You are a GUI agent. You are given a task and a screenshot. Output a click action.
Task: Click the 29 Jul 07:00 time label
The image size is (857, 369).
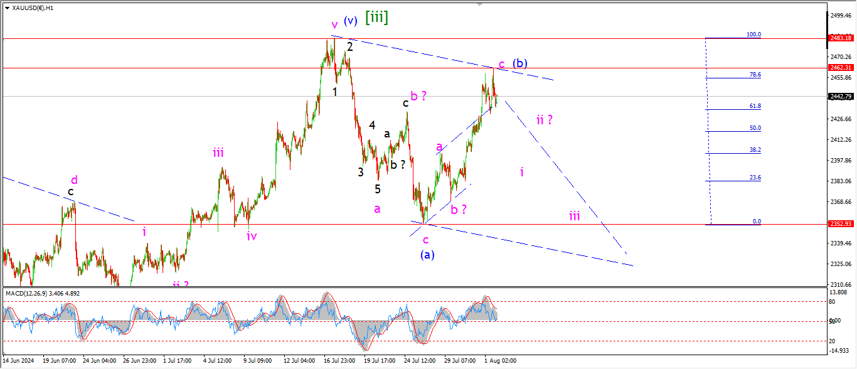point(461,361)
